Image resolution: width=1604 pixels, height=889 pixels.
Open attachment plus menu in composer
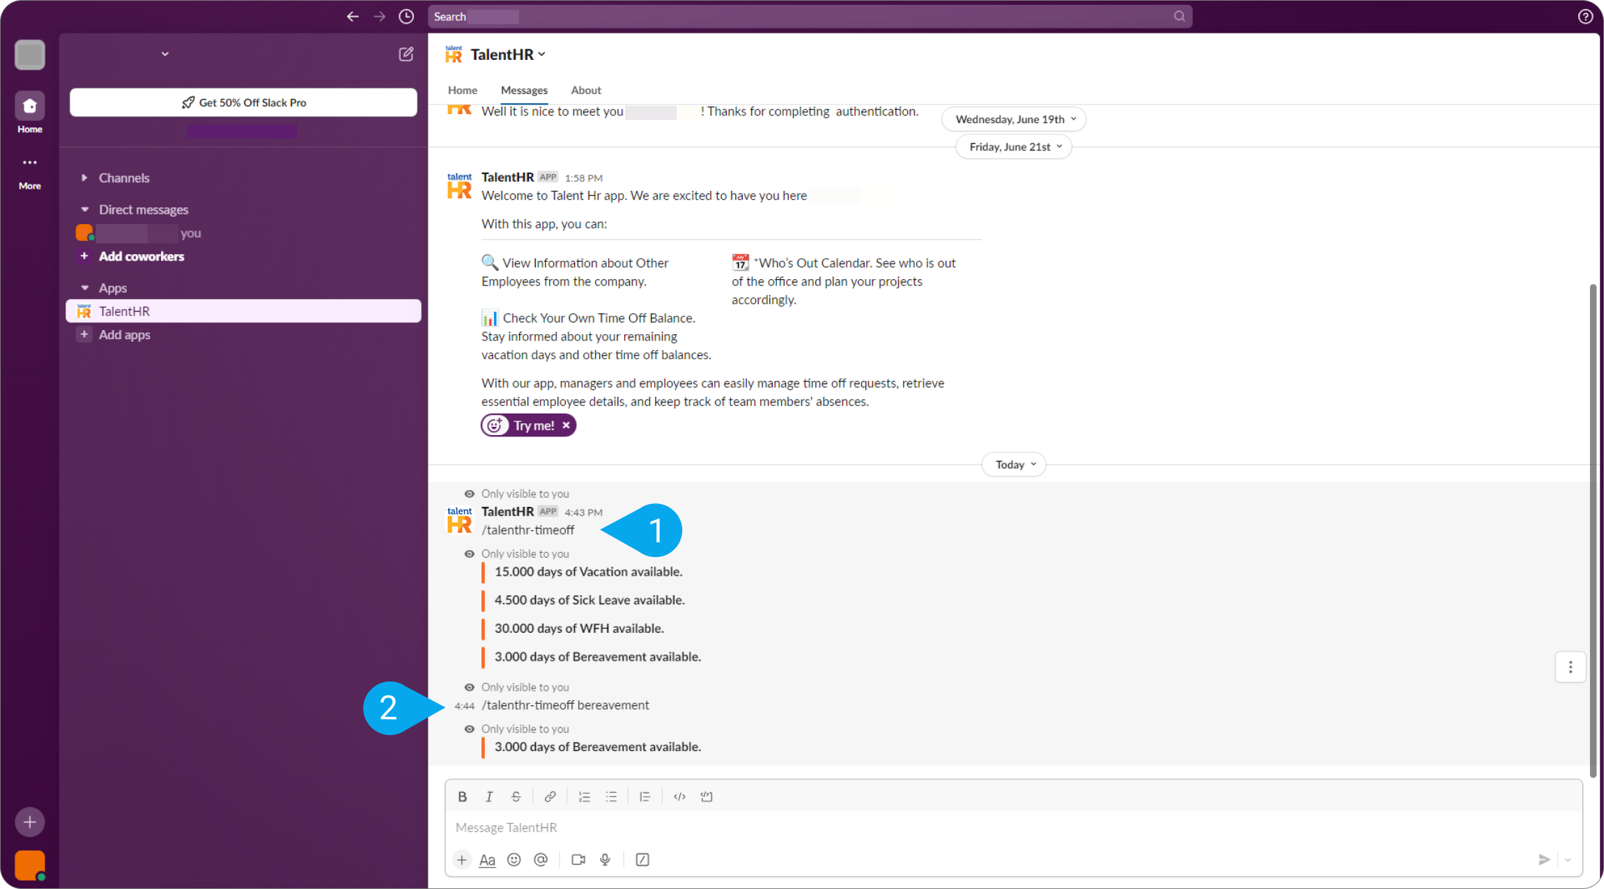(461, 860)
